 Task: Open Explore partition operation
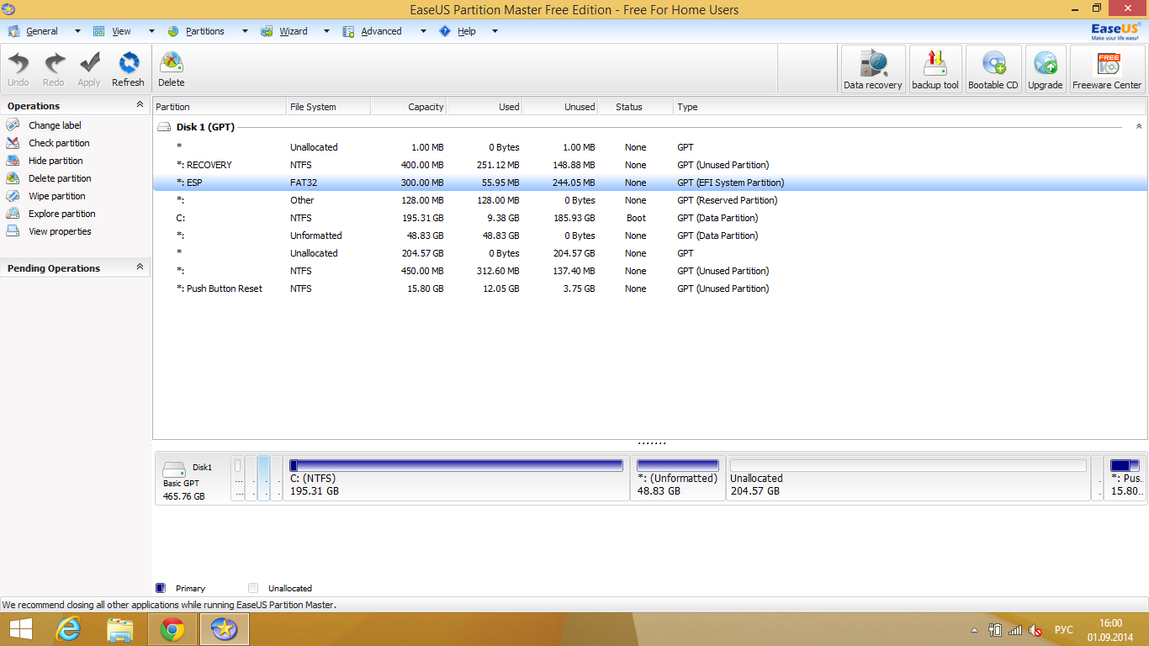click(x=62, y=214)
